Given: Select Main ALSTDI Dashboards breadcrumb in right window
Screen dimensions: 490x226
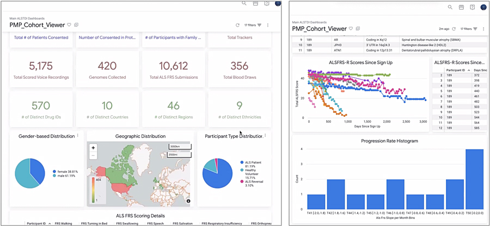Looking at the screenshot, I should (x=309, y=22).
